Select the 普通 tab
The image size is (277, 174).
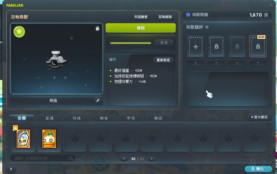49,118
